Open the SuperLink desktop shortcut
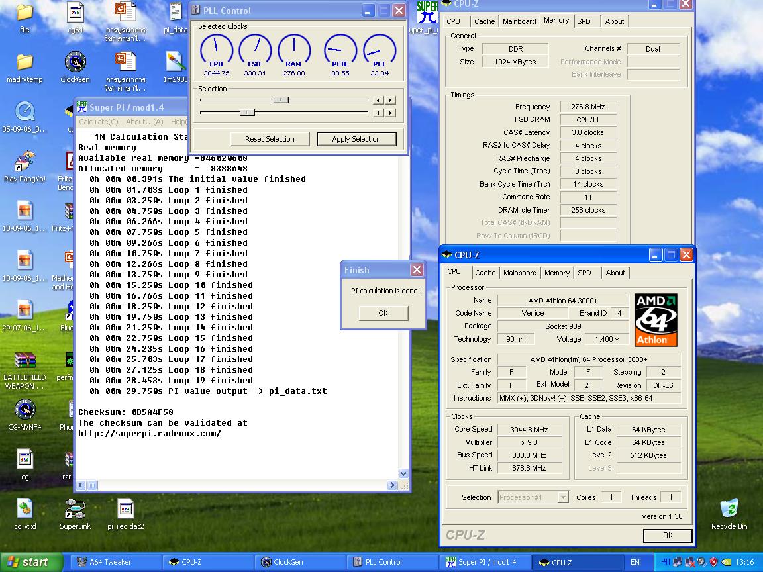Screen dimensions: 763x572 [75, 510]
